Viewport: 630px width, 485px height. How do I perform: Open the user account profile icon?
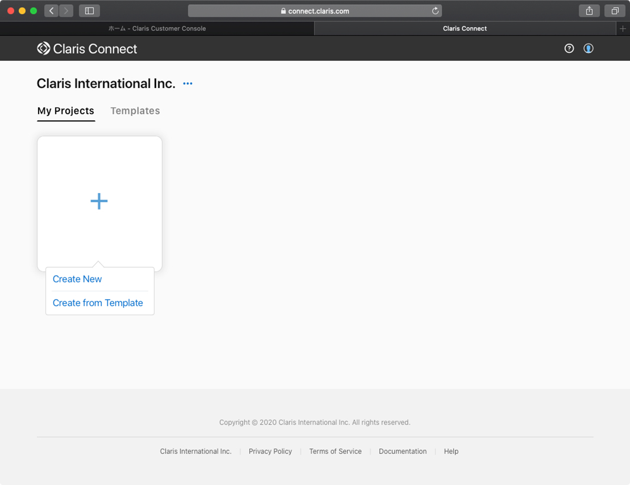click(x=588, y=48)
